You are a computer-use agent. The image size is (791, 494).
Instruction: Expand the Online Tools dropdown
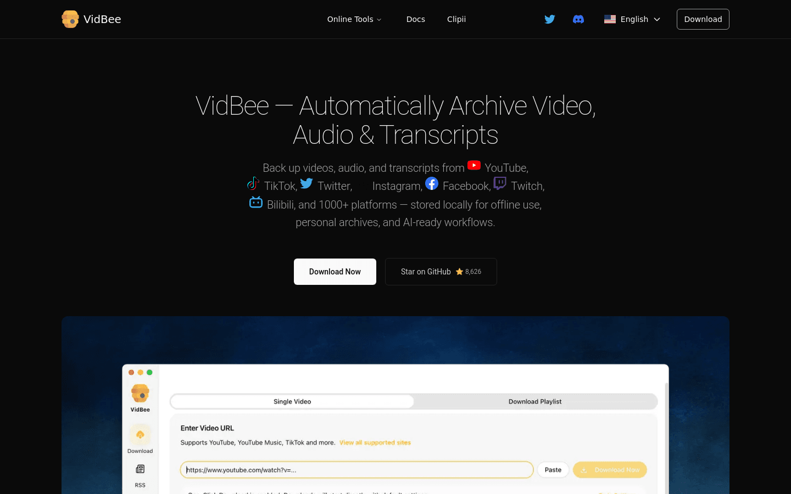coord(354,19)
